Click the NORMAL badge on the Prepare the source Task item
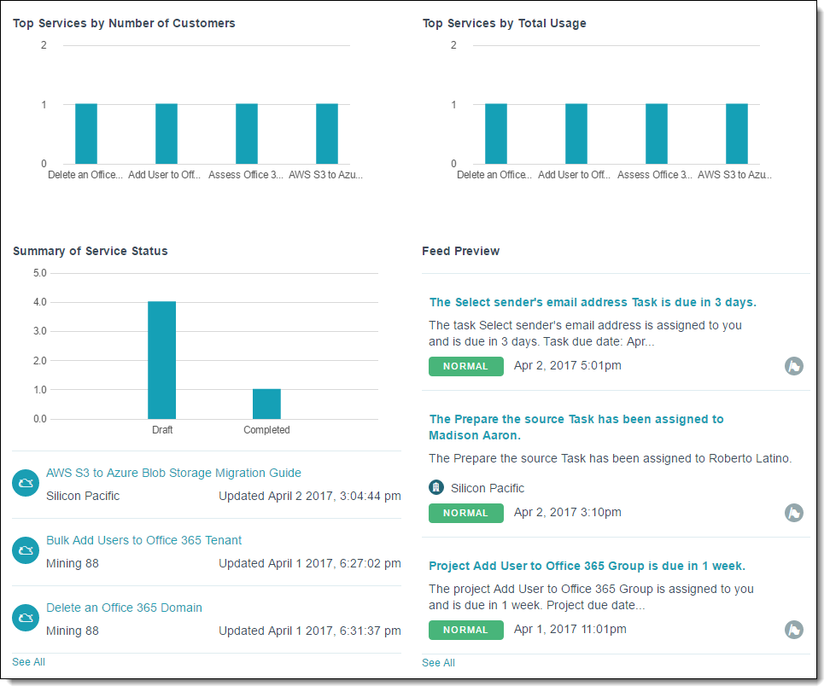830x692 pixels. pyautogui.click(x=466, y=513)
